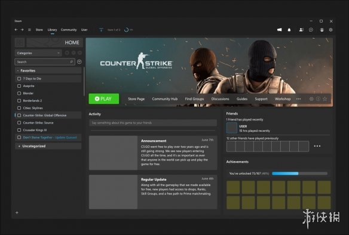Open the Announcement post title
349x235 pixels.
154,141
